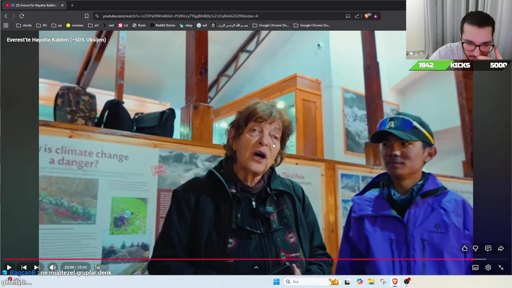Click the video title Everest'te Hayatta Kaldım
This screenshot has width=512, height=288.
[56, 40]
